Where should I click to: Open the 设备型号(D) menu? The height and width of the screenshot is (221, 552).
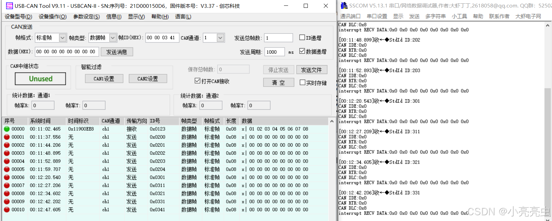[x=18, y=17]
